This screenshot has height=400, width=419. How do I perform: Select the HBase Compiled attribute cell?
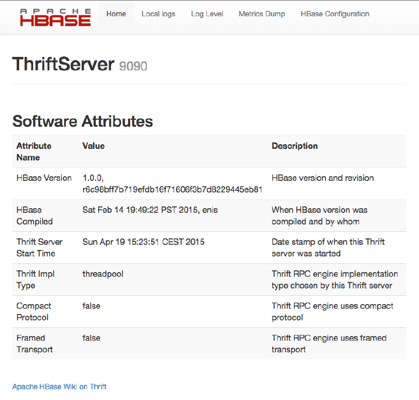[34, 216]
